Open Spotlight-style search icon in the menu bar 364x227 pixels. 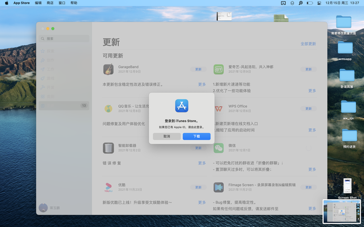[x=301, y=3]
